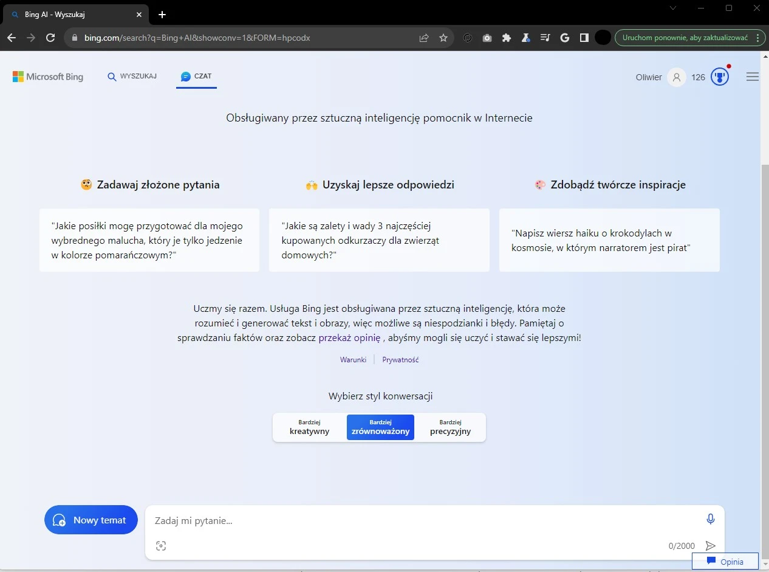Viewport: 769px width, 572px height.
Task: Select the haiku about crocodiles in space prompt
Action: click(x=609, y=240)
